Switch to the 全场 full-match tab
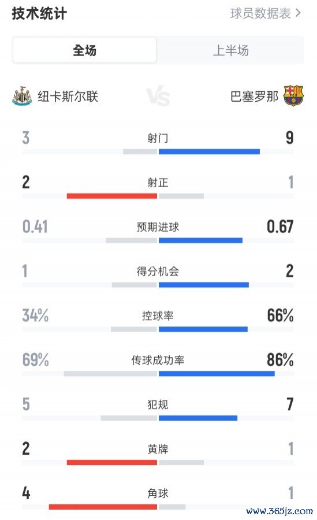 (84, 50)
